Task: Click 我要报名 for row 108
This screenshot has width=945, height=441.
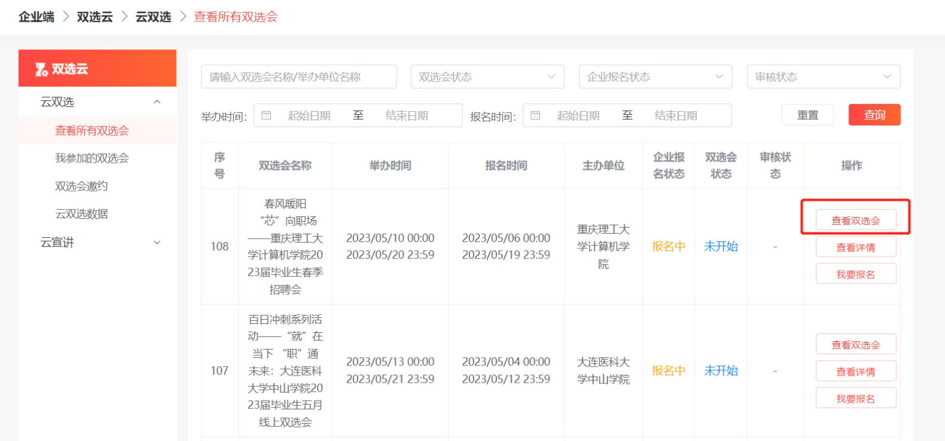Action: click(x=855, y=275)
